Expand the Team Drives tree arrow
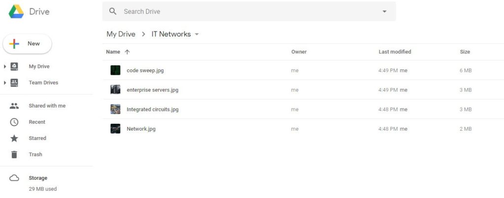This screenshot has width=504, height=198. point(5,83)
